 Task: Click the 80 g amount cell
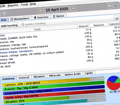[x=90, y=57]
